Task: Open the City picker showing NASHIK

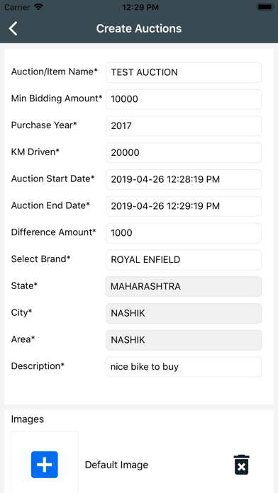Action: click(x=184, y=313)
